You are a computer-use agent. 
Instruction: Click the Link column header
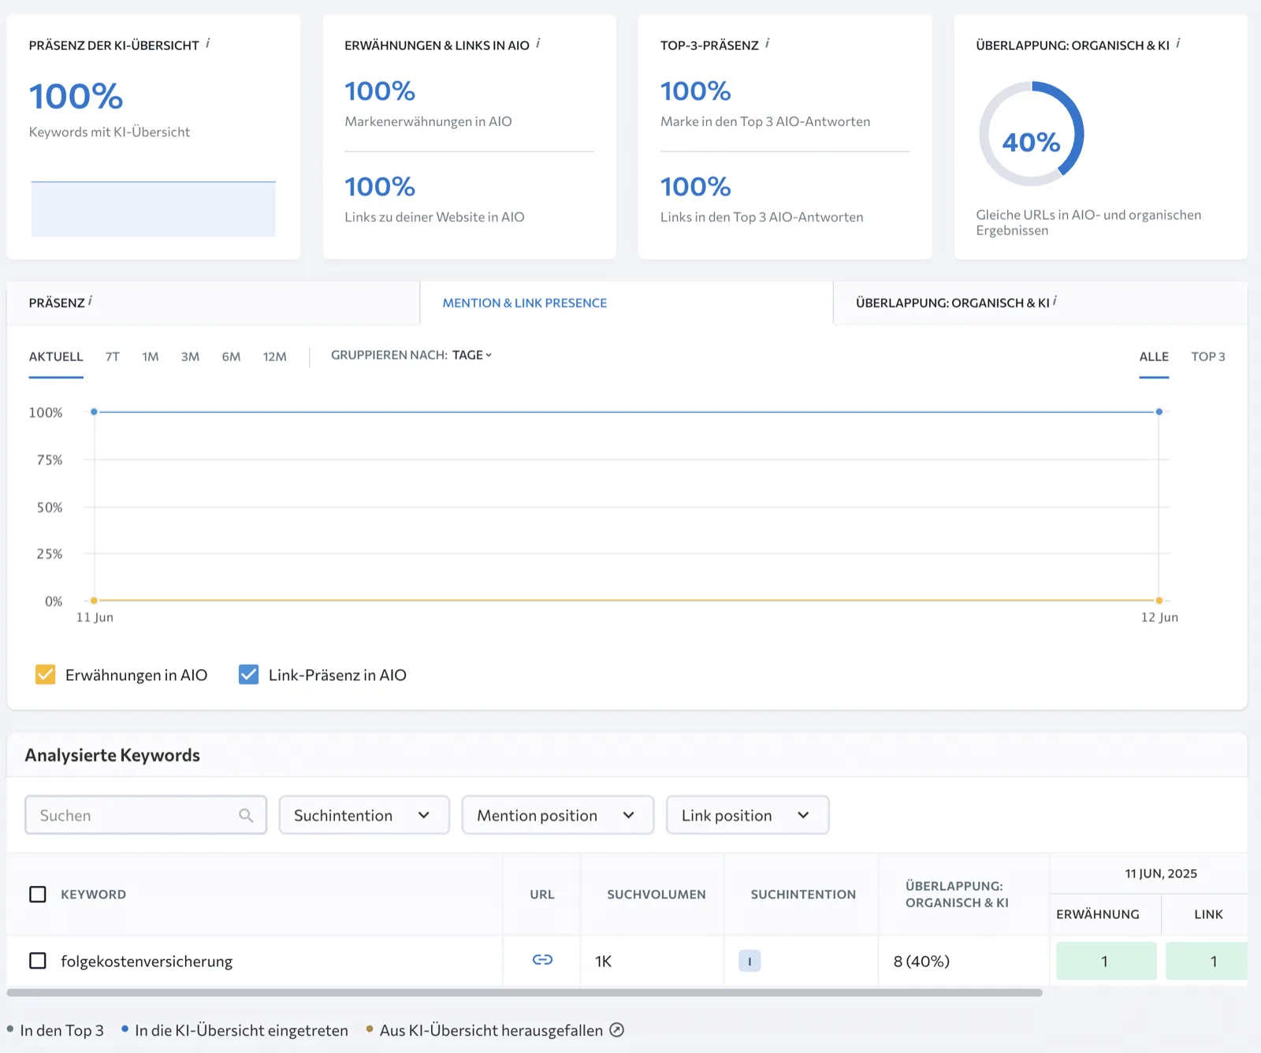(x=1208, y=914)
